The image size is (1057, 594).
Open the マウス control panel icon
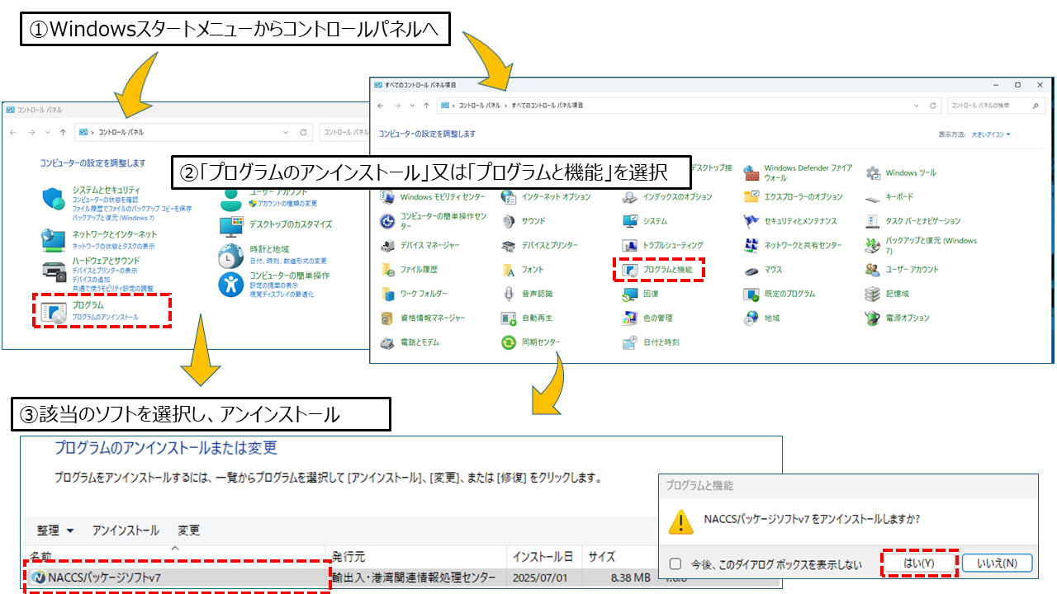coord(751,270)
